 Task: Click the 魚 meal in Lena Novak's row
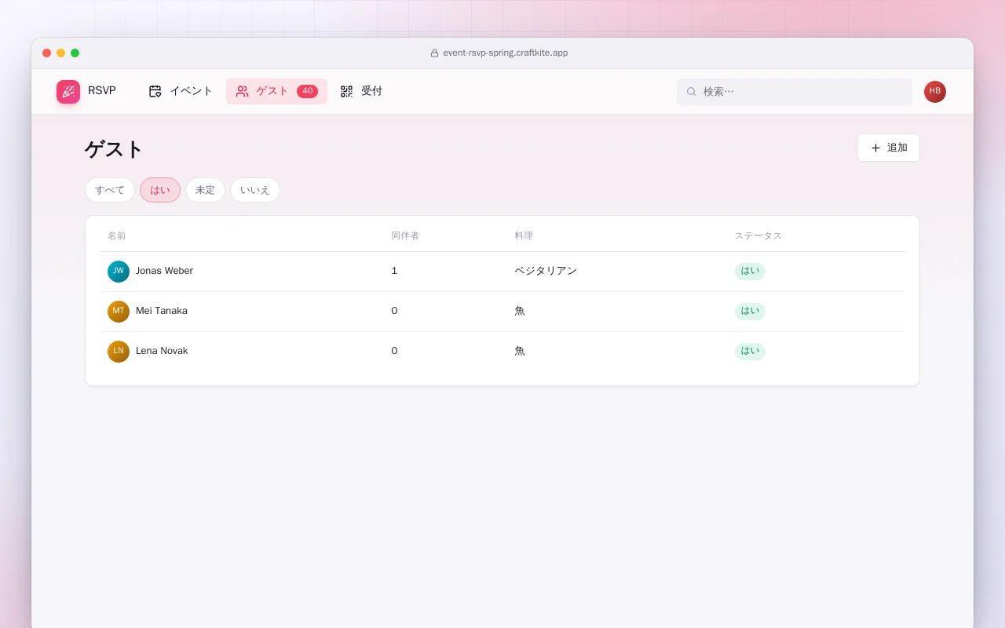coord(520,351)
